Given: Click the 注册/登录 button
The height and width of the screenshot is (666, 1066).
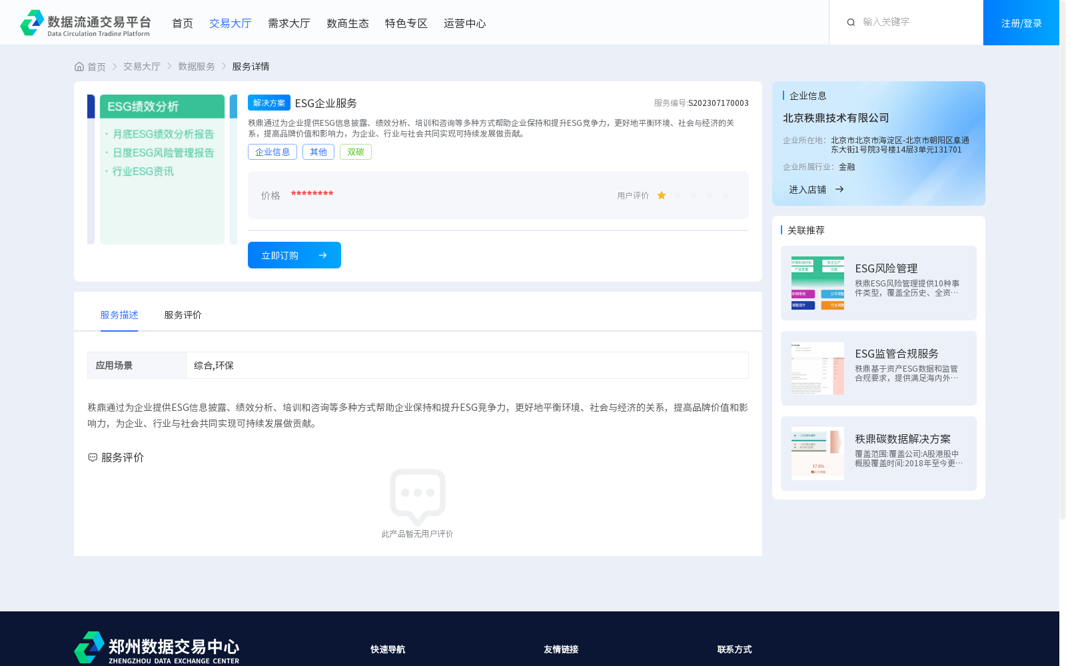Looking at the screenshot, I should tap(1021, 23).
